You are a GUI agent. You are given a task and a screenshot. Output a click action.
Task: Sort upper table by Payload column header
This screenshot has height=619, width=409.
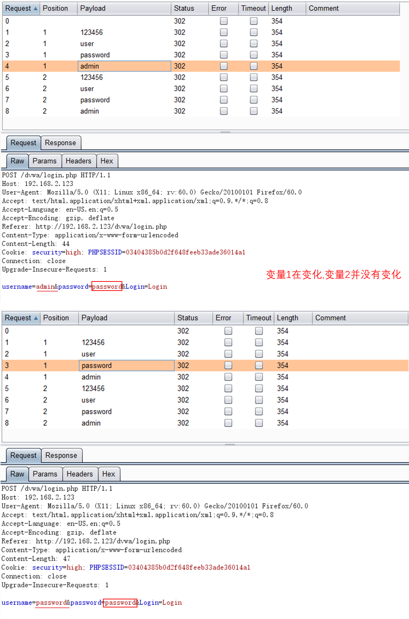124,8
